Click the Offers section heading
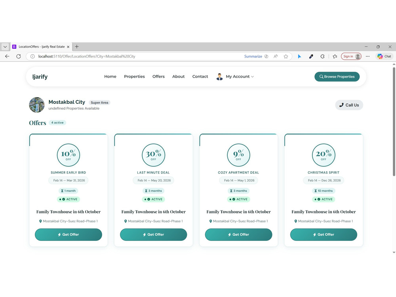396x297 pixels. point(37,123)
